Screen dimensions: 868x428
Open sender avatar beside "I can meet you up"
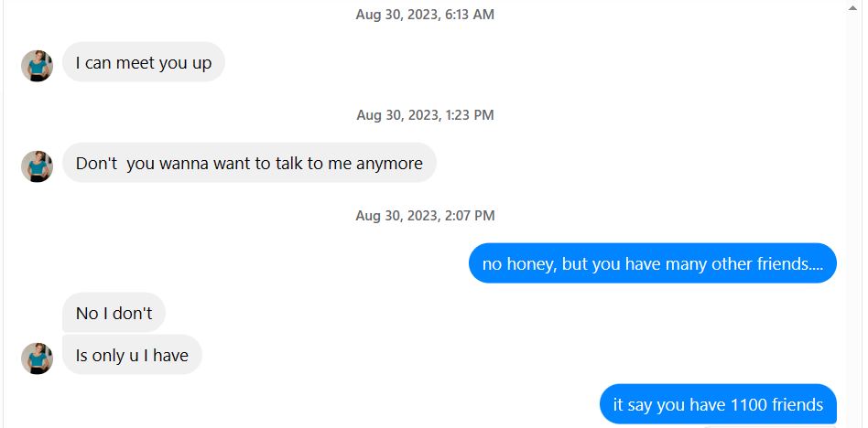click(x=38, y=66)
